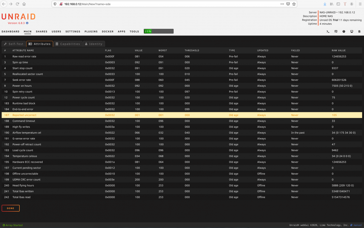Open the feedback icon
The width and height of the screenshot is (364, 228).
pyautogui.click(x=336, y=31)
